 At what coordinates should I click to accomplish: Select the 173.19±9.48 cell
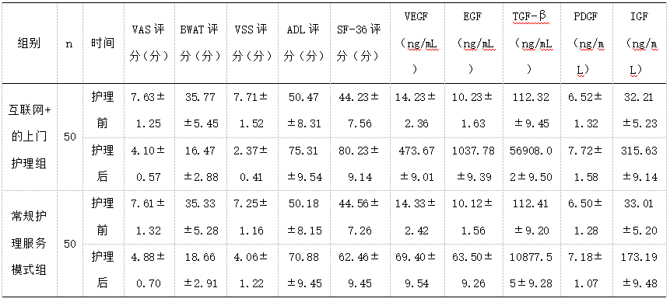(639, 270)
